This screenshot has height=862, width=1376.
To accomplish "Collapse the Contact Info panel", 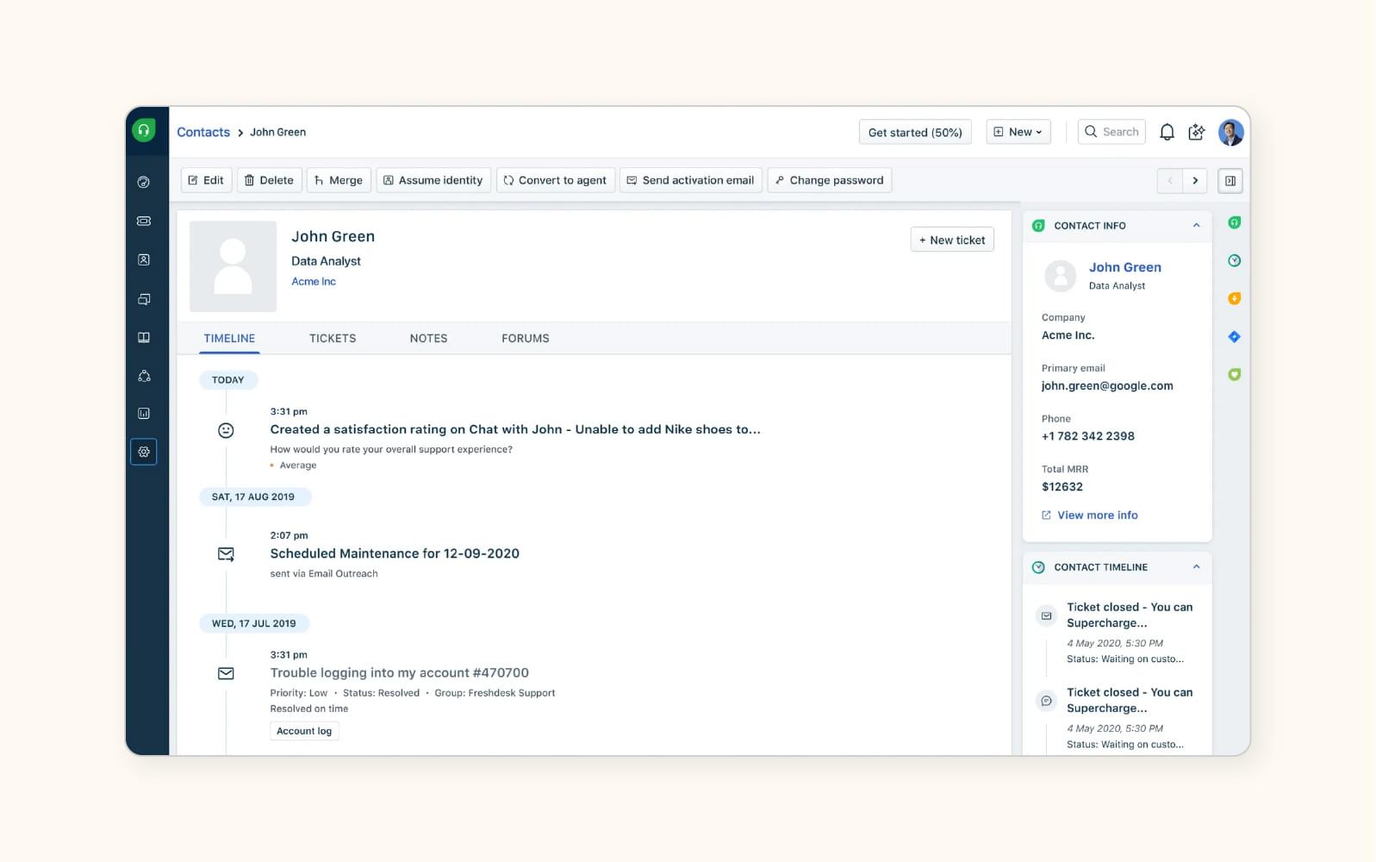I will pyautogui.click(x=1196, y=225).
